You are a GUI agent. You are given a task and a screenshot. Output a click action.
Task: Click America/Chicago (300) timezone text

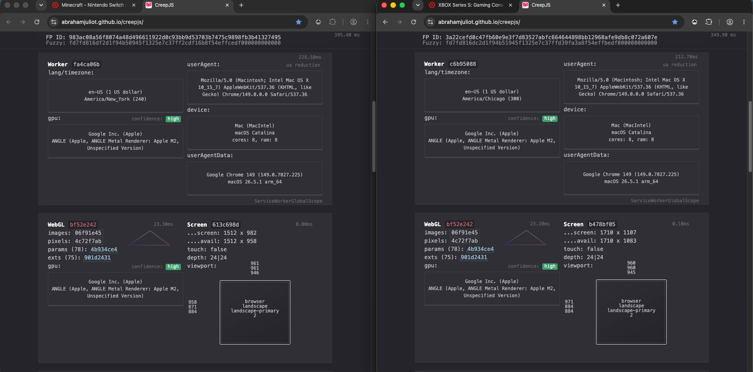(x=492, y=99)
